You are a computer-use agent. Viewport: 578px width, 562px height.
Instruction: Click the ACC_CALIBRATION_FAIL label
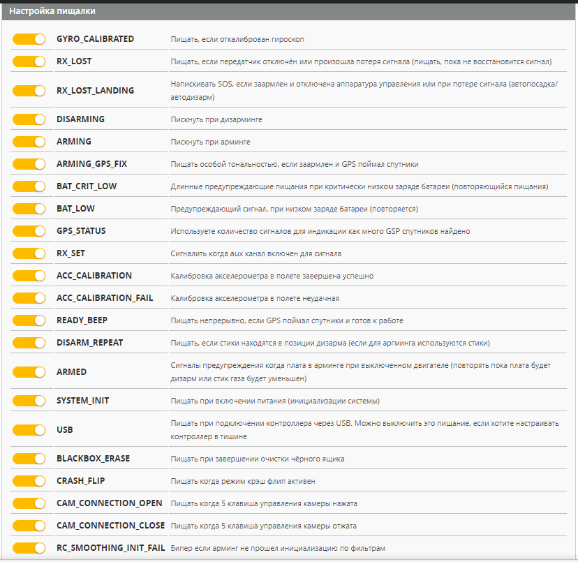coord(105,298)
